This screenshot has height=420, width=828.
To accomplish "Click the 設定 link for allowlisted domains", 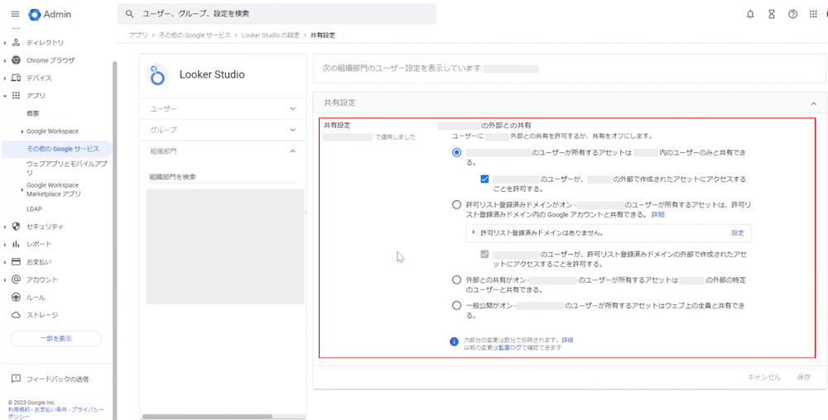I will pyautogui.click(x=737, y=233).
